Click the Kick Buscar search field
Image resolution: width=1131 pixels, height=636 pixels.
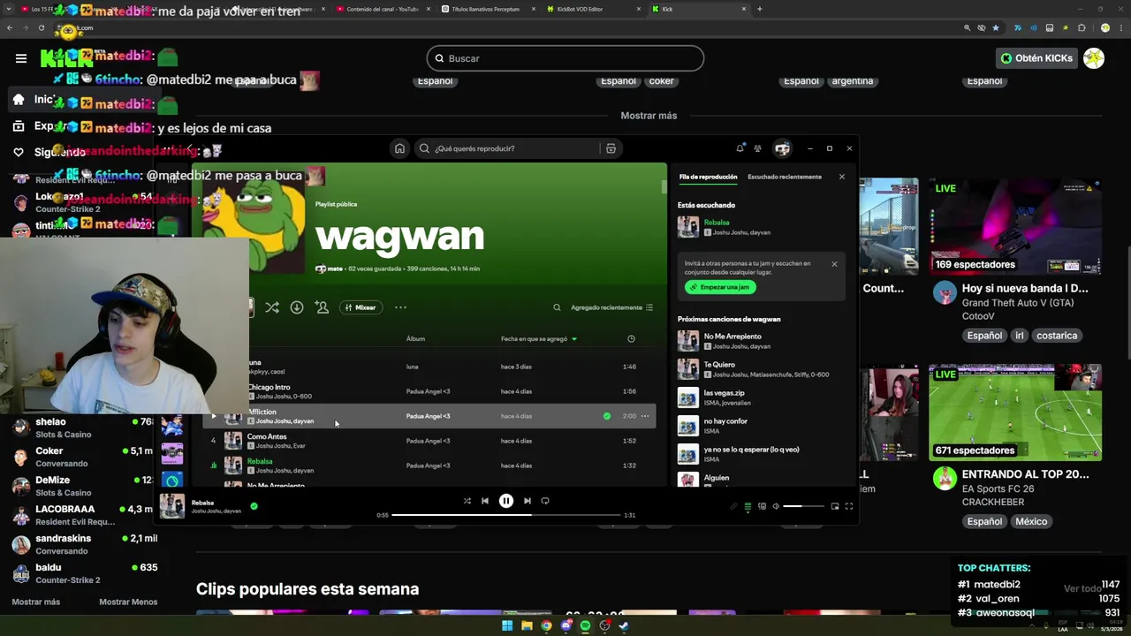[x=565, y=58]
